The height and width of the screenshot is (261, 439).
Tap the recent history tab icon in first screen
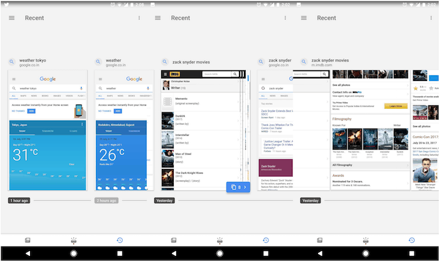120,240
